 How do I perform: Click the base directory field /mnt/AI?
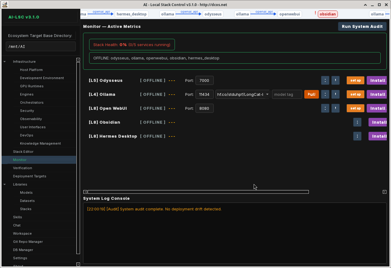[41, 46]
